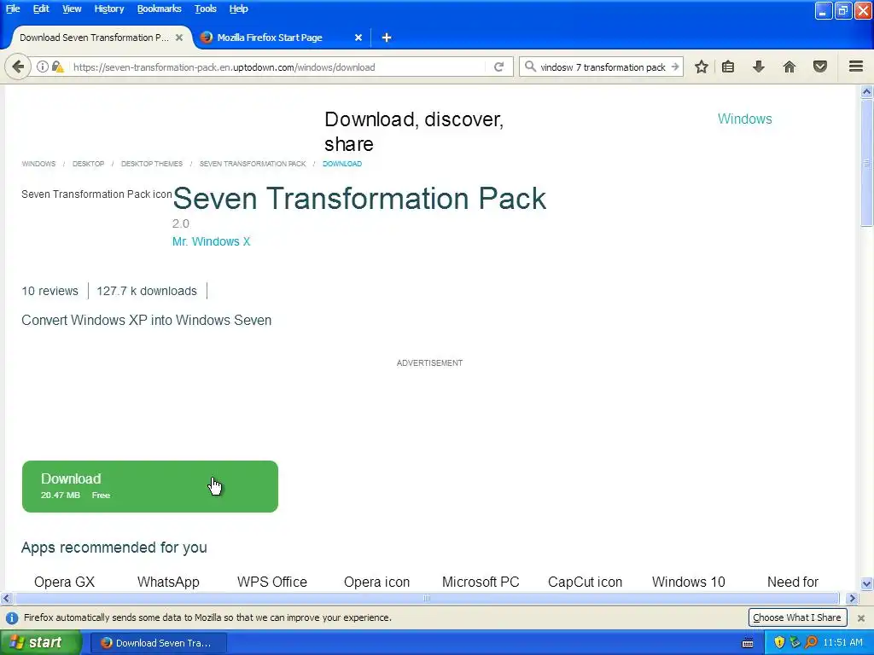This screenshot has height=655, width=874.
Task: Go to SEVEN TRANSFORMATION PACK breadcrumb
Action: [253, 164]
